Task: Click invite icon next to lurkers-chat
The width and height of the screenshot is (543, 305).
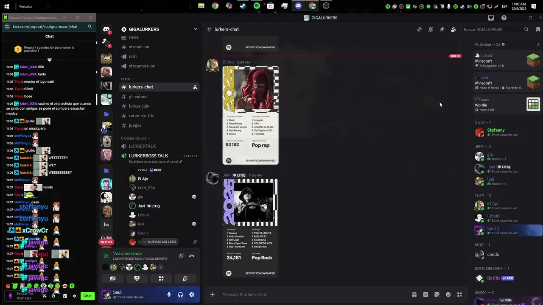Action: [x=195, y=87]
